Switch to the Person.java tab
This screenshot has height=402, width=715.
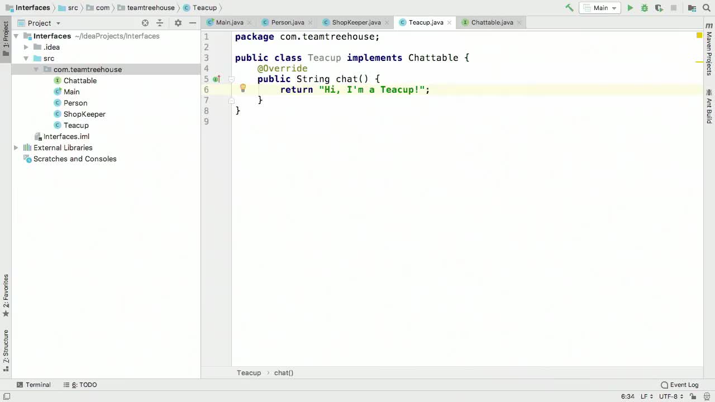click(287, 22)
